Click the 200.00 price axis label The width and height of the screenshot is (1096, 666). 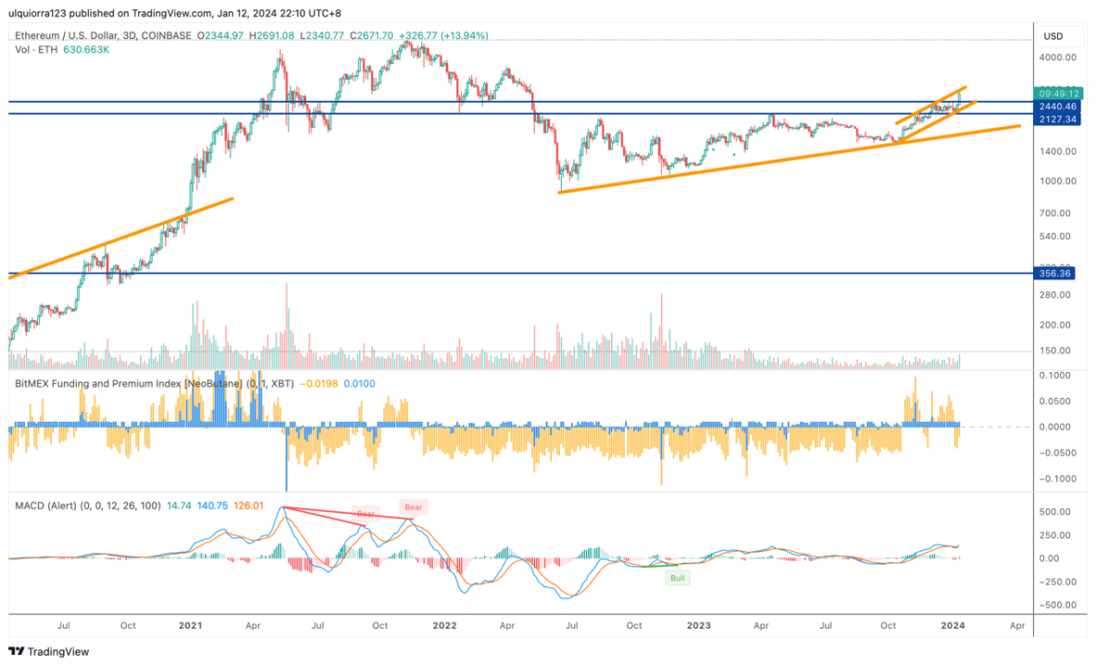pos(1055,325)
